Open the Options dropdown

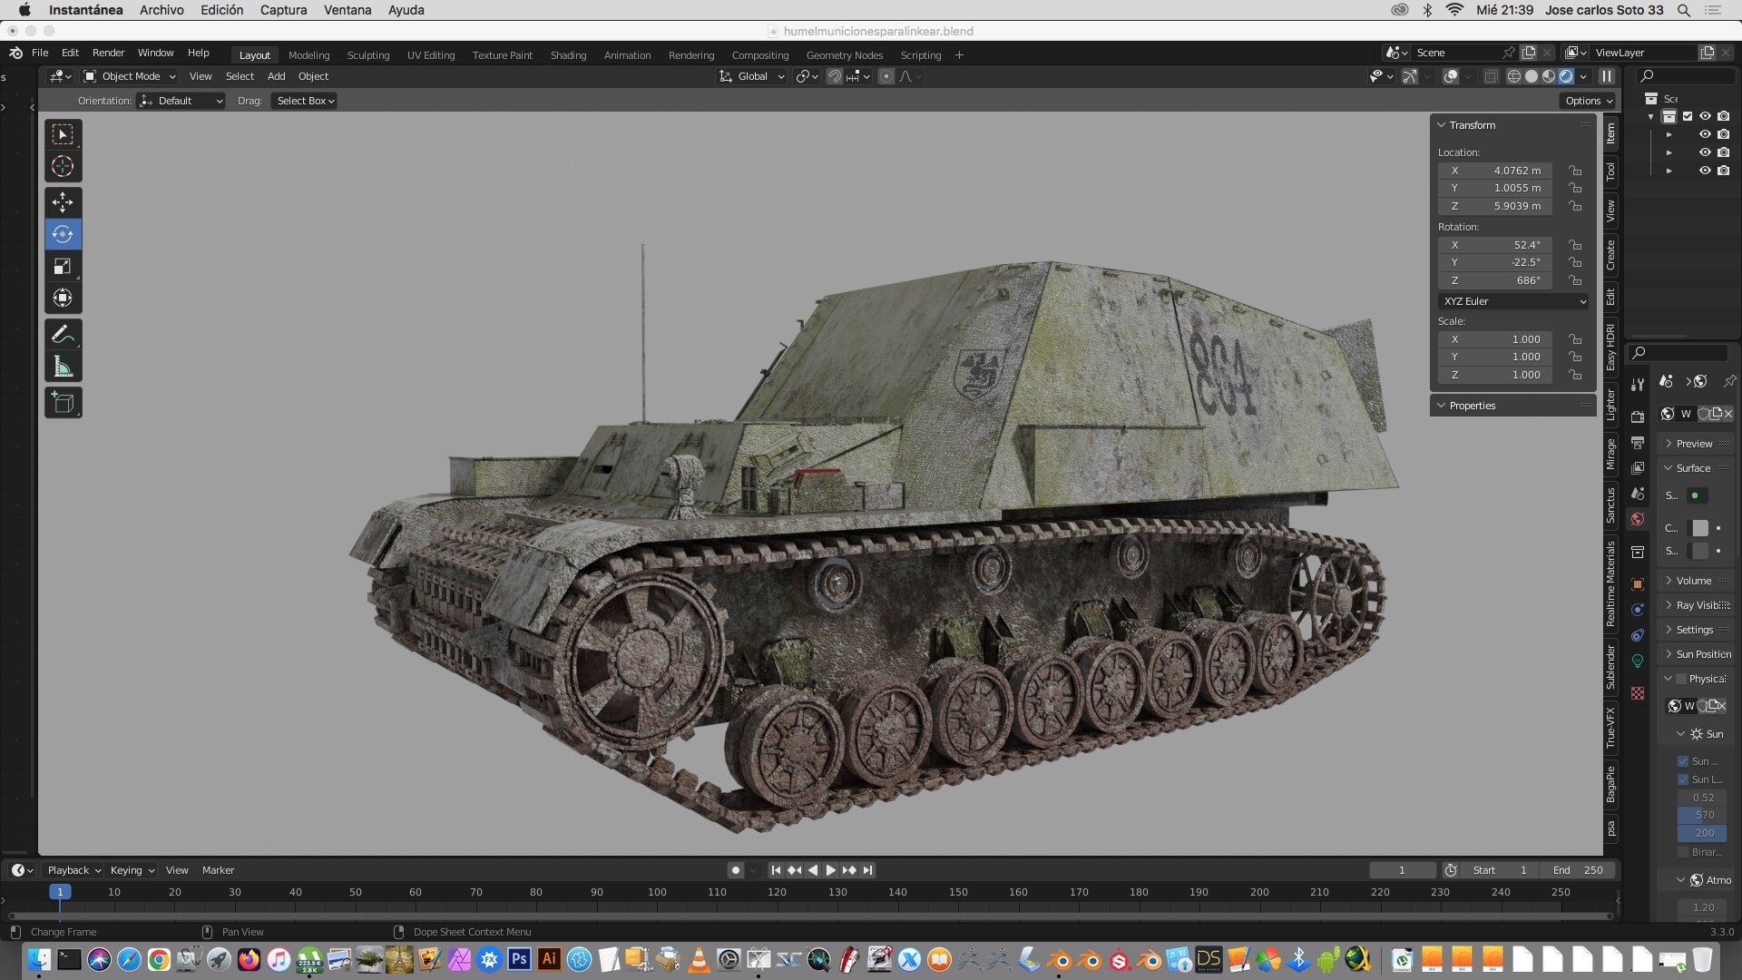click(1588, 101)
